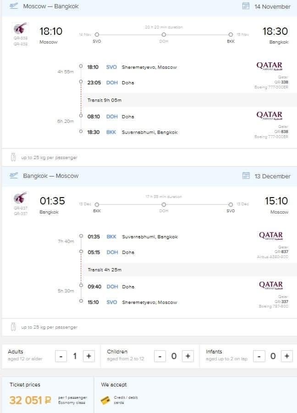Click the DOH stopover marker on outbound timeline
This screenshot has height=413, width=297.
click(x=164, y=35)
